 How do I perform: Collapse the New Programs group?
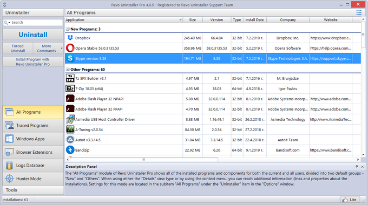click(x=68, y=29)
